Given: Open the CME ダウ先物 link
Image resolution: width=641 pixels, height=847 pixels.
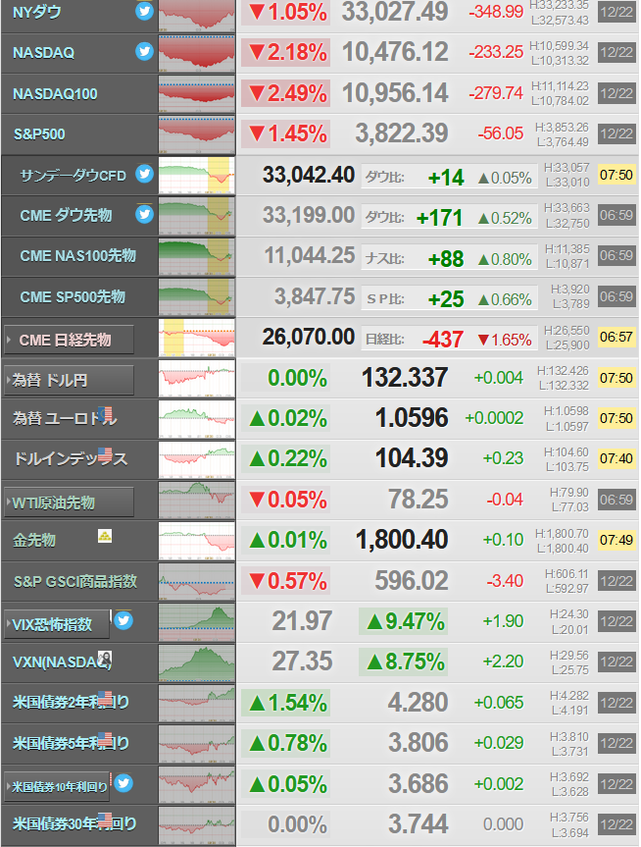Looking at the screenshot, I should [66, 216].
